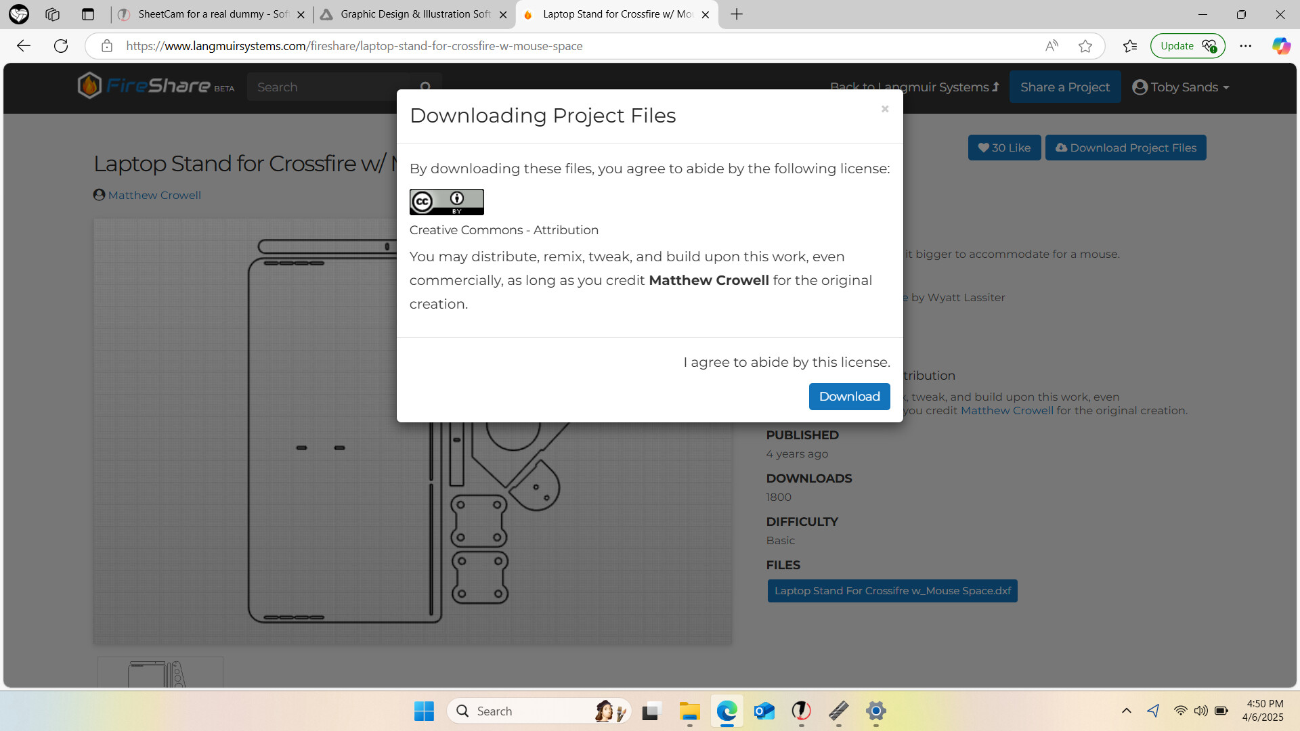The width and height of the screenshot is (1300, 731).
Task: Open Wi-Fi network settings tray icon
Action: pyautogui.click(x=1180, y=711)
